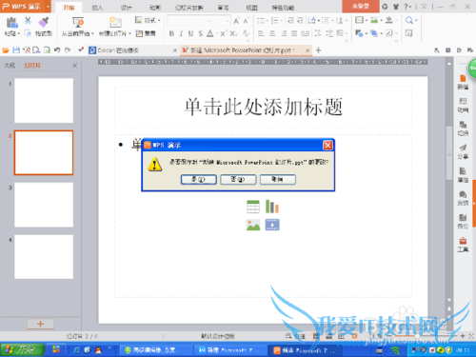Click the slide title placeholder text
The height and width of the screenshot is (357, 476).
tap(263, 107)
